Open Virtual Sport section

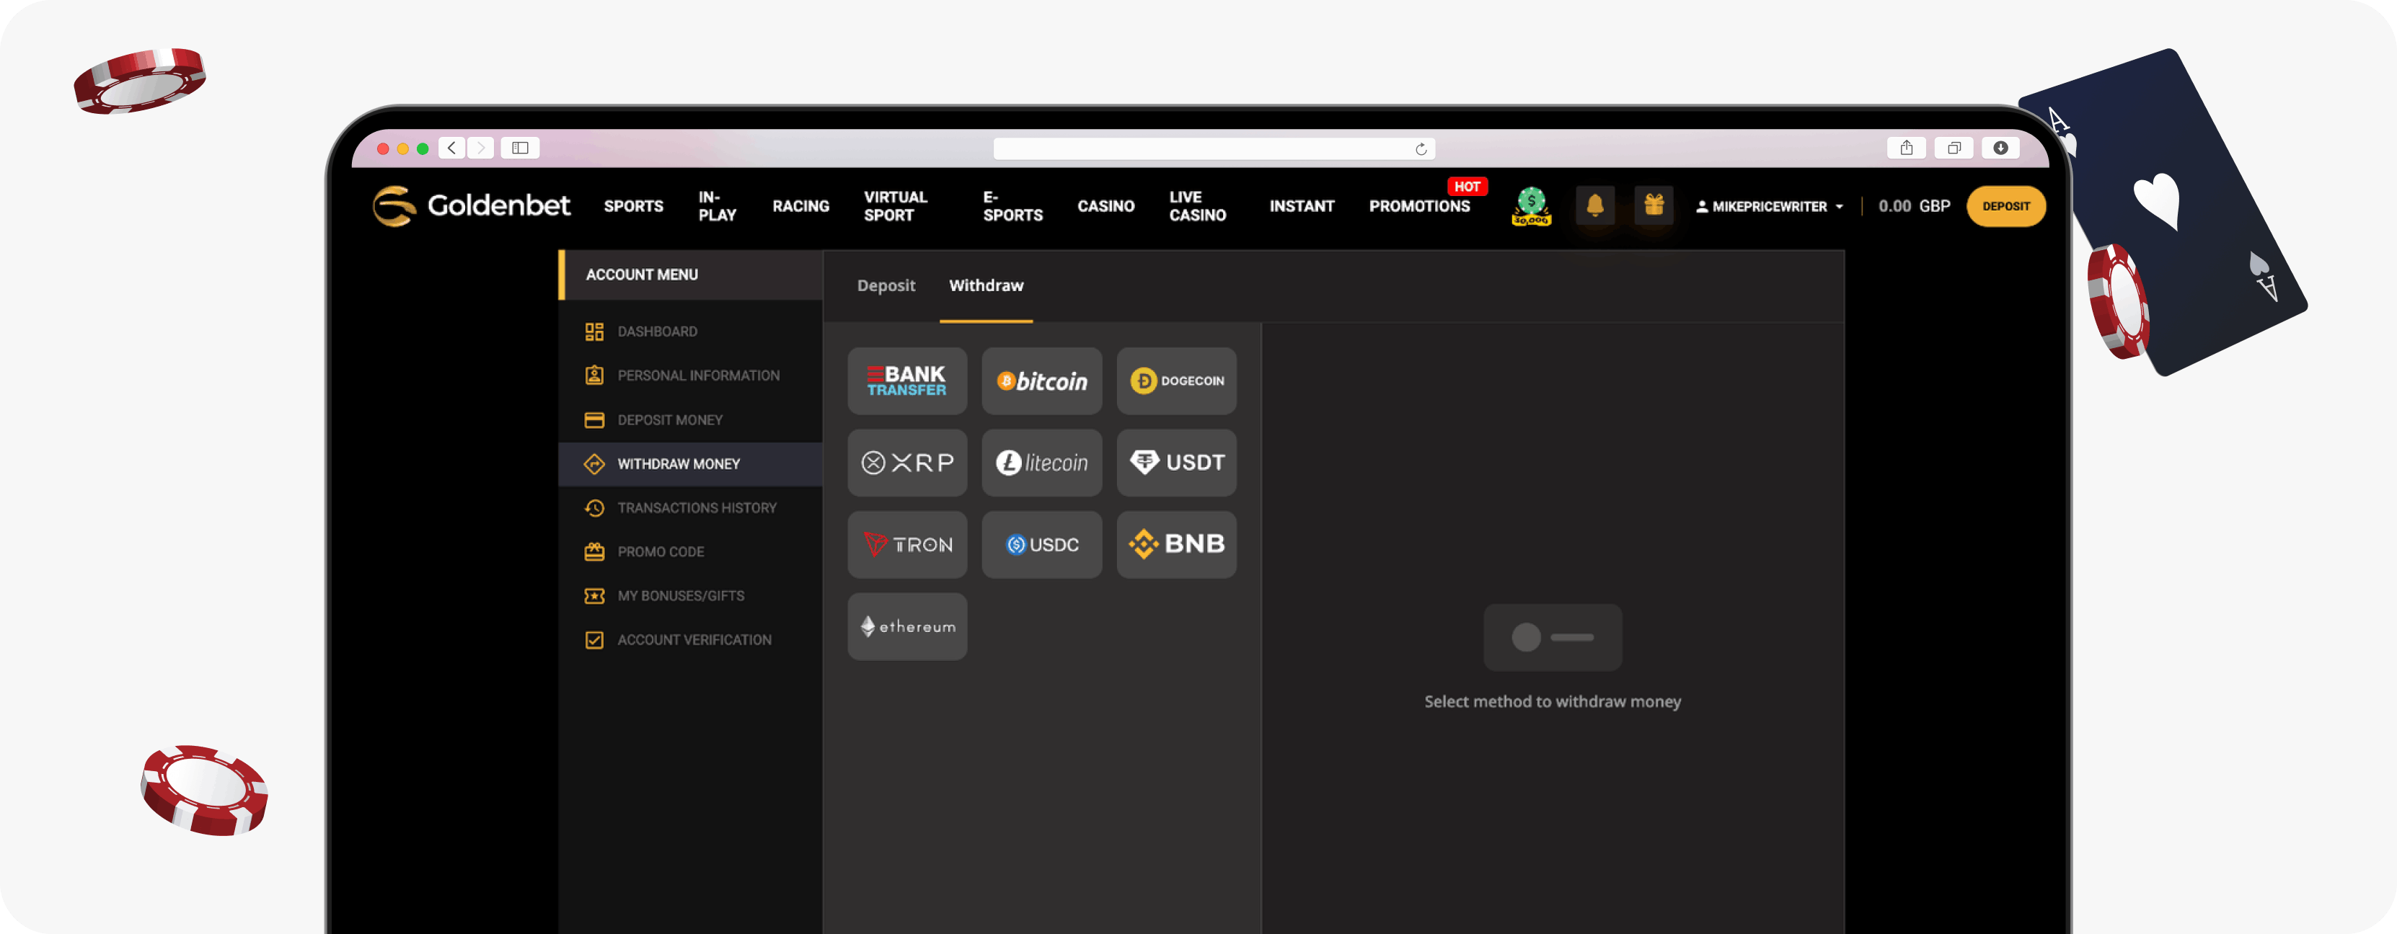tap(895, 205)
